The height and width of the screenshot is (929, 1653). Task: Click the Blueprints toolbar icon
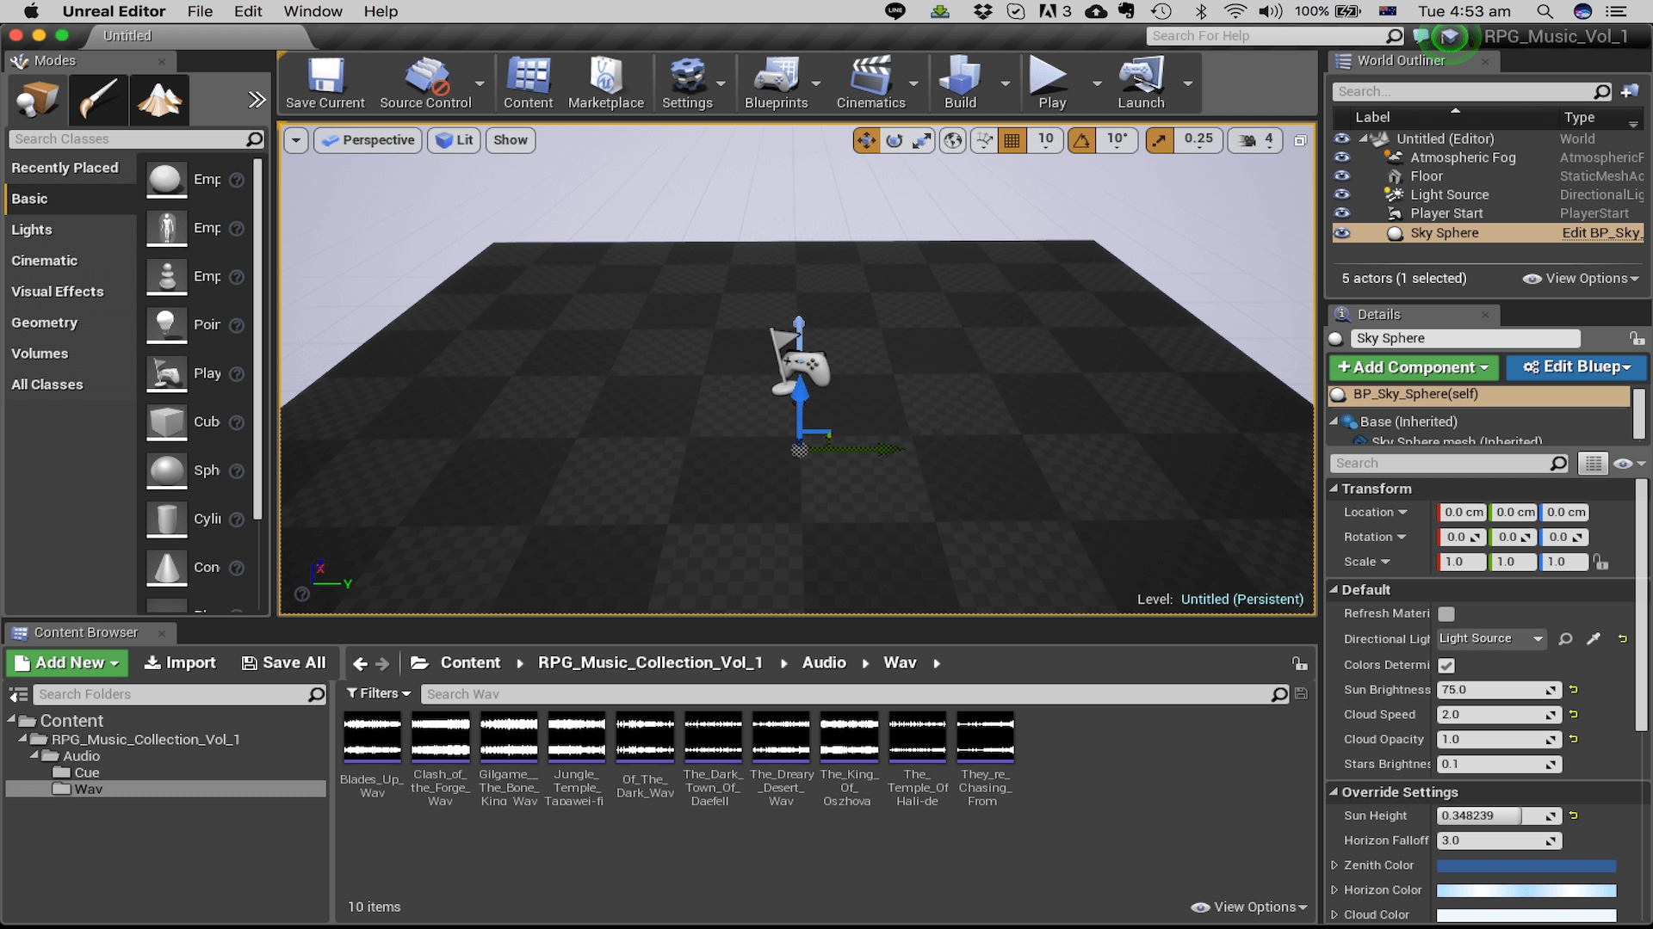coord(777,83)
